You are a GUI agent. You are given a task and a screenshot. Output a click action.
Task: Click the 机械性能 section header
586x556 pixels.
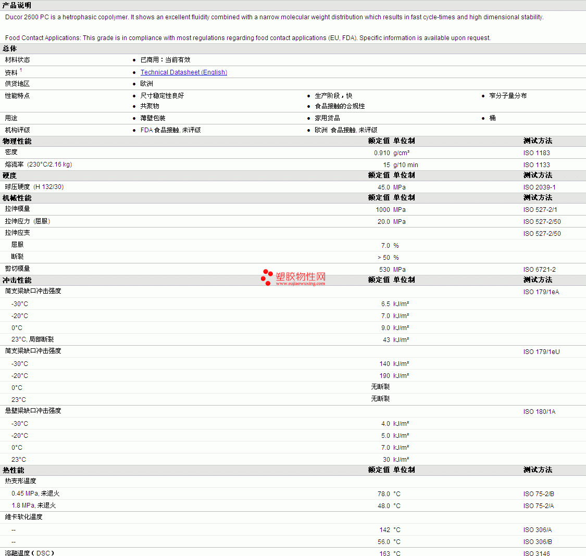(17, 198)
